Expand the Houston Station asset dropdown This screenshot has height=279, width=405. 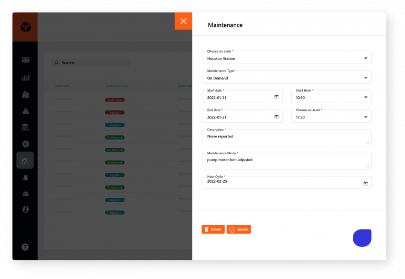pyautogui.click(x=365, y=58)
